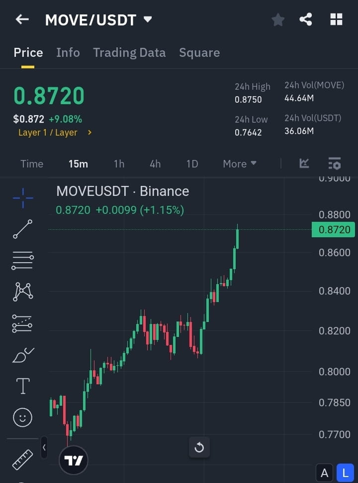Screen dimensions: 358x483
Task: Select the 1h interval
Action: coord(119,164)
